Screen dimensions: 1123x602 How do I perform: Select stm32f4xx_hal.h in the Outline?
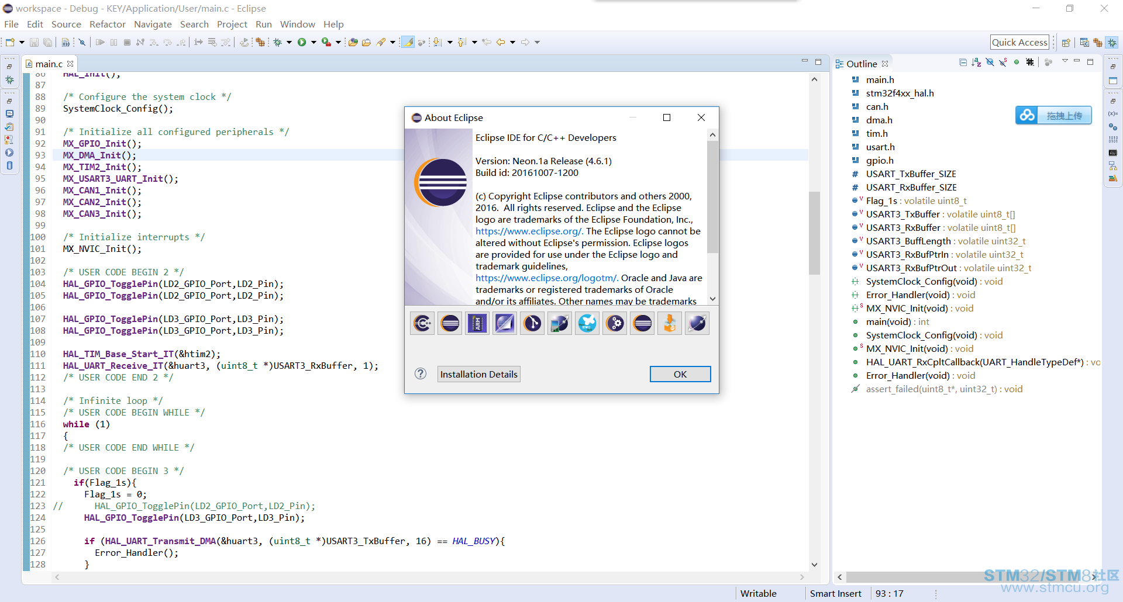[900, 93]
